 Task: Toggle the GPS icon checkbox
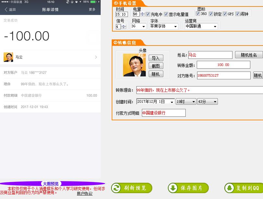pyautogui.click(x=225, y=14)
